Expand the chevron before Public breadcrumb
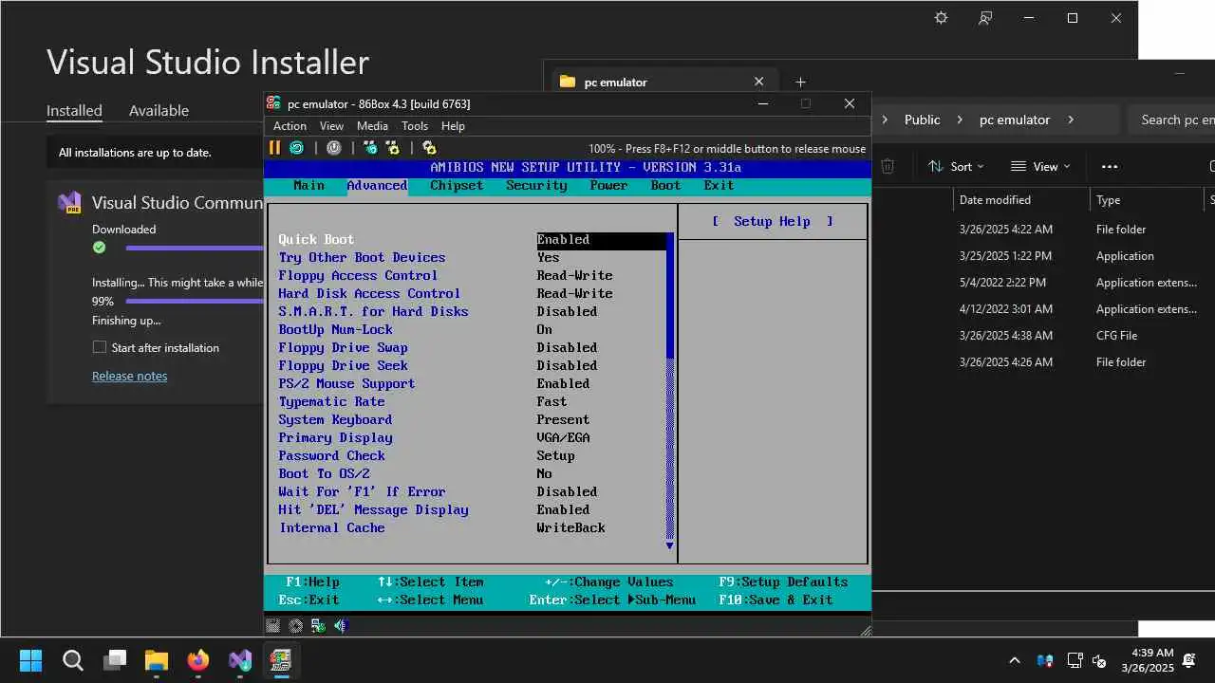The image size is (1215, 683). 886,120
